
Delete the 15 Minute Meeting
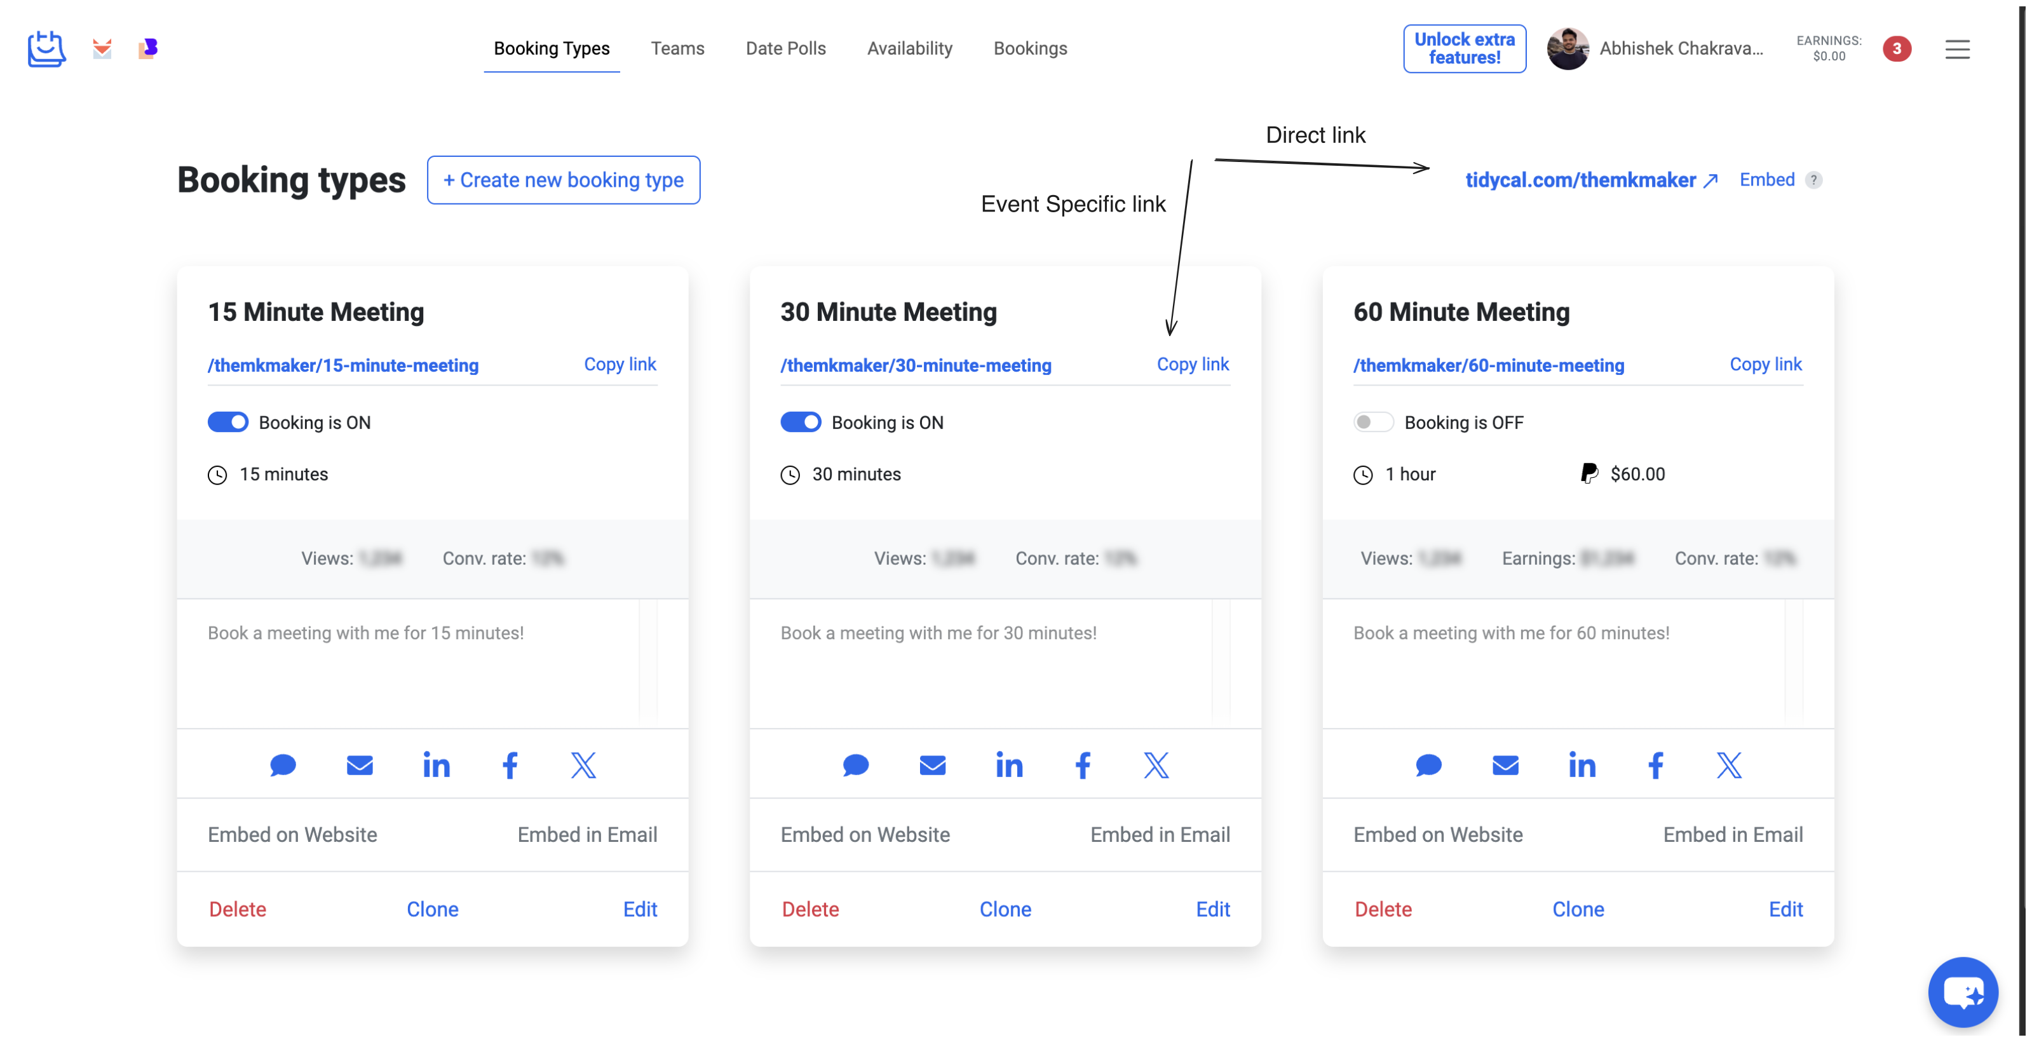point(238,909)
